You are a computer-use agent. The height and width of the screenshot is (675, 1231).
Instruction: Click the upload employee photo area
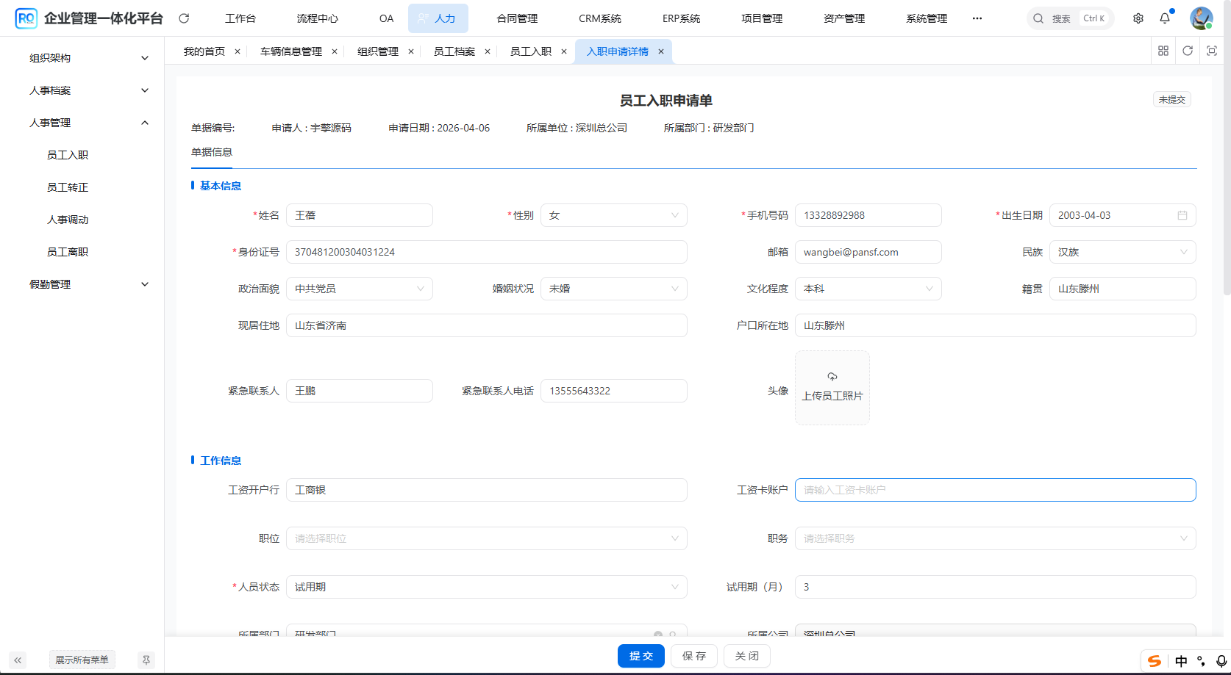832,388
